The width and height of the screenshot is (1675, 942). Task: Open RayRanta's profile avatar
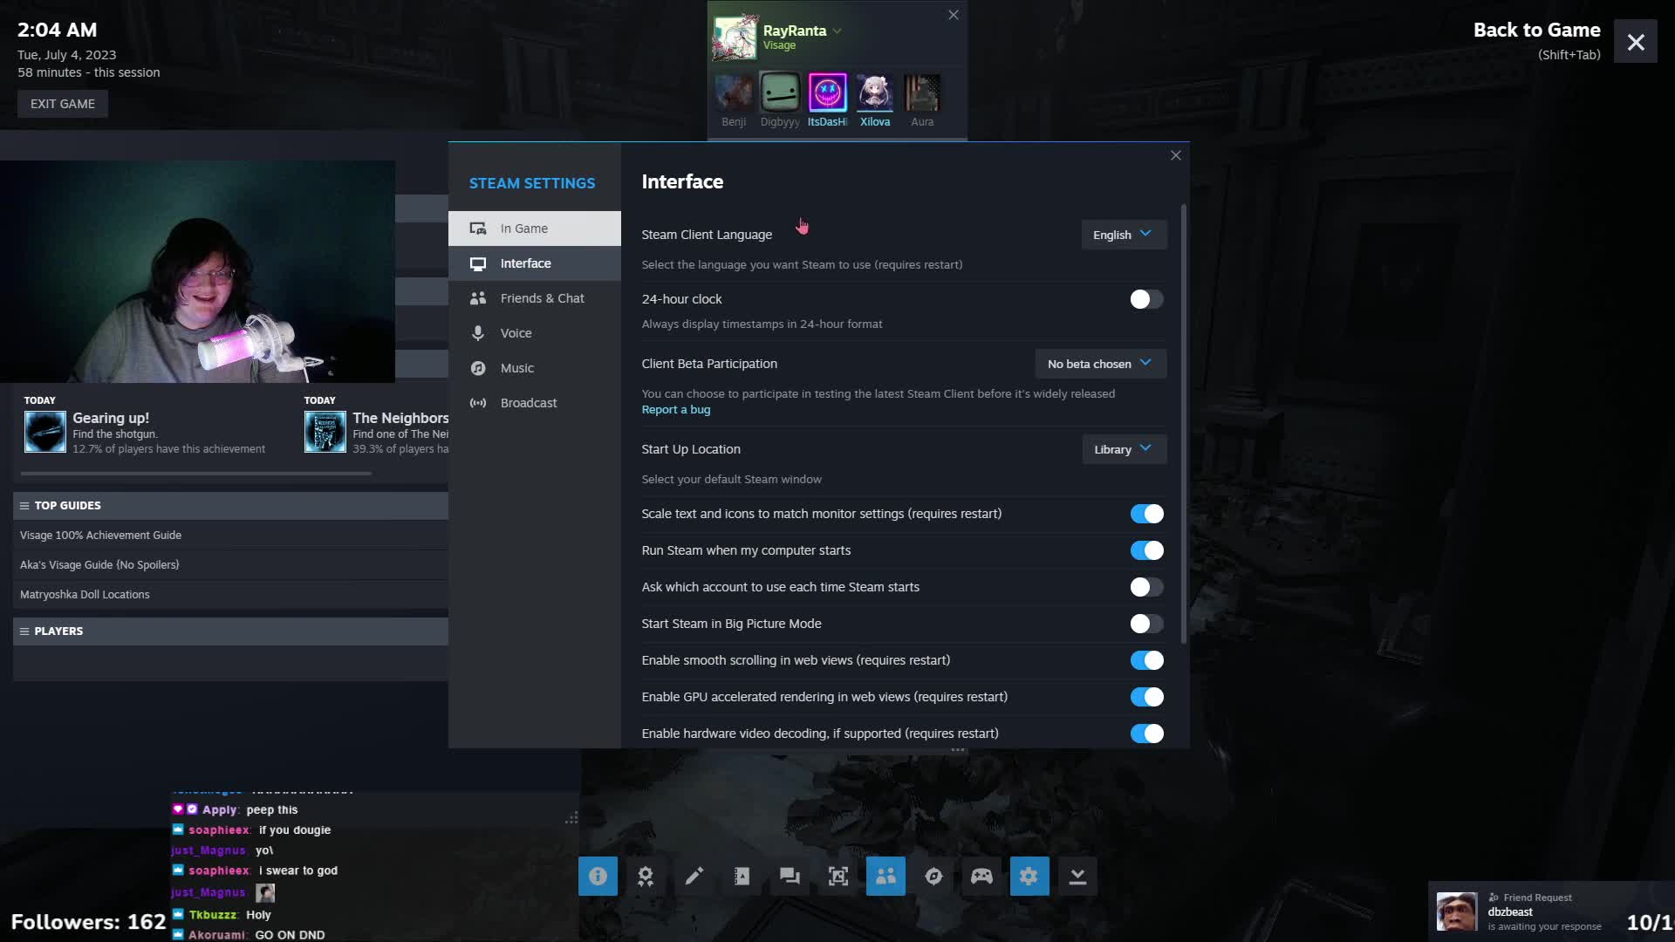click(735, 37)
